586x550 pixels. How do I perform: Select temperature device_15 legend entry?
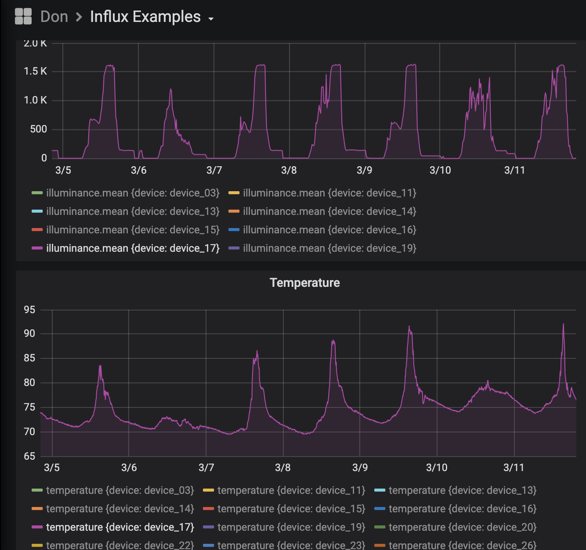[291, 509]
